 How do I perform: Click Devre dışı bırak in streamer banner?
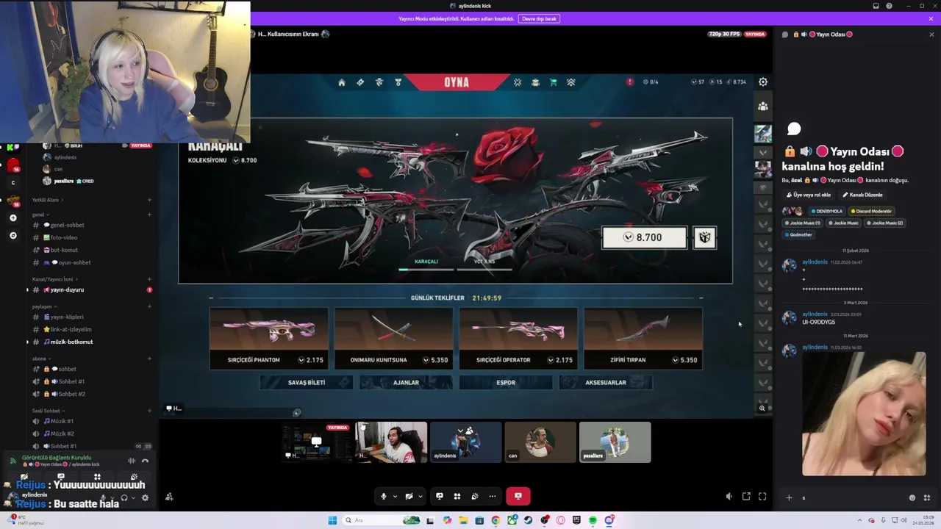point(539,18)
